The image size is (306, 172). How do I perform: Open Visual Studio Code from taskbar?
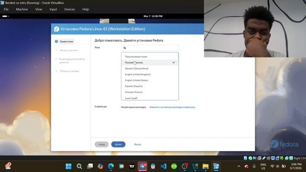coord(164,166)
